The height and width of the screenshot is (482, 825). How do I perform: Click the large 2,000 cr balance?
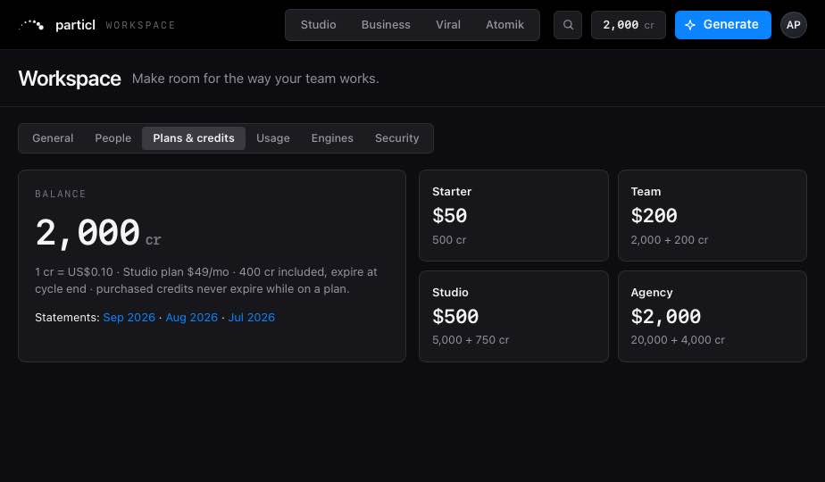point(98,233)
